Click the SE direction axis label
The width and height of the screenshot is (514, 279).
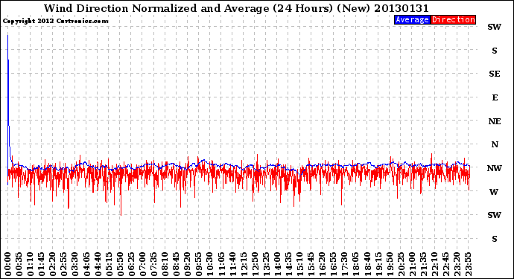[x=495, y=74]
